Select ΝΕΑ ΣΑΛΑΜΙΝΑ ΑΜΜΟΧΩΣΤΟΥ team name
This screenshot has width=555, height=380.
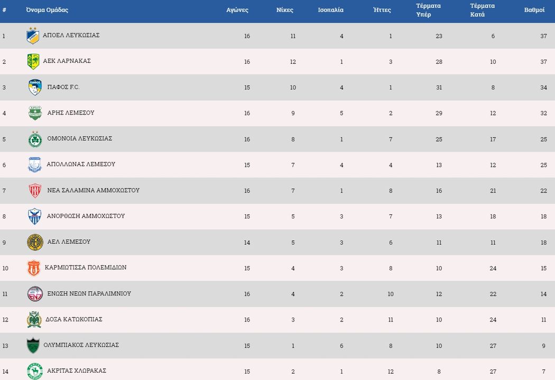[94, 190]
